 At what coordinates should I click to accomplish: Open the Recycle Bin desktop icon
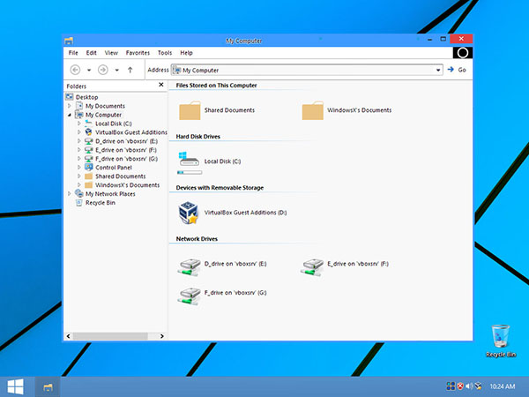pyautogui.click(x=501, y=341)
